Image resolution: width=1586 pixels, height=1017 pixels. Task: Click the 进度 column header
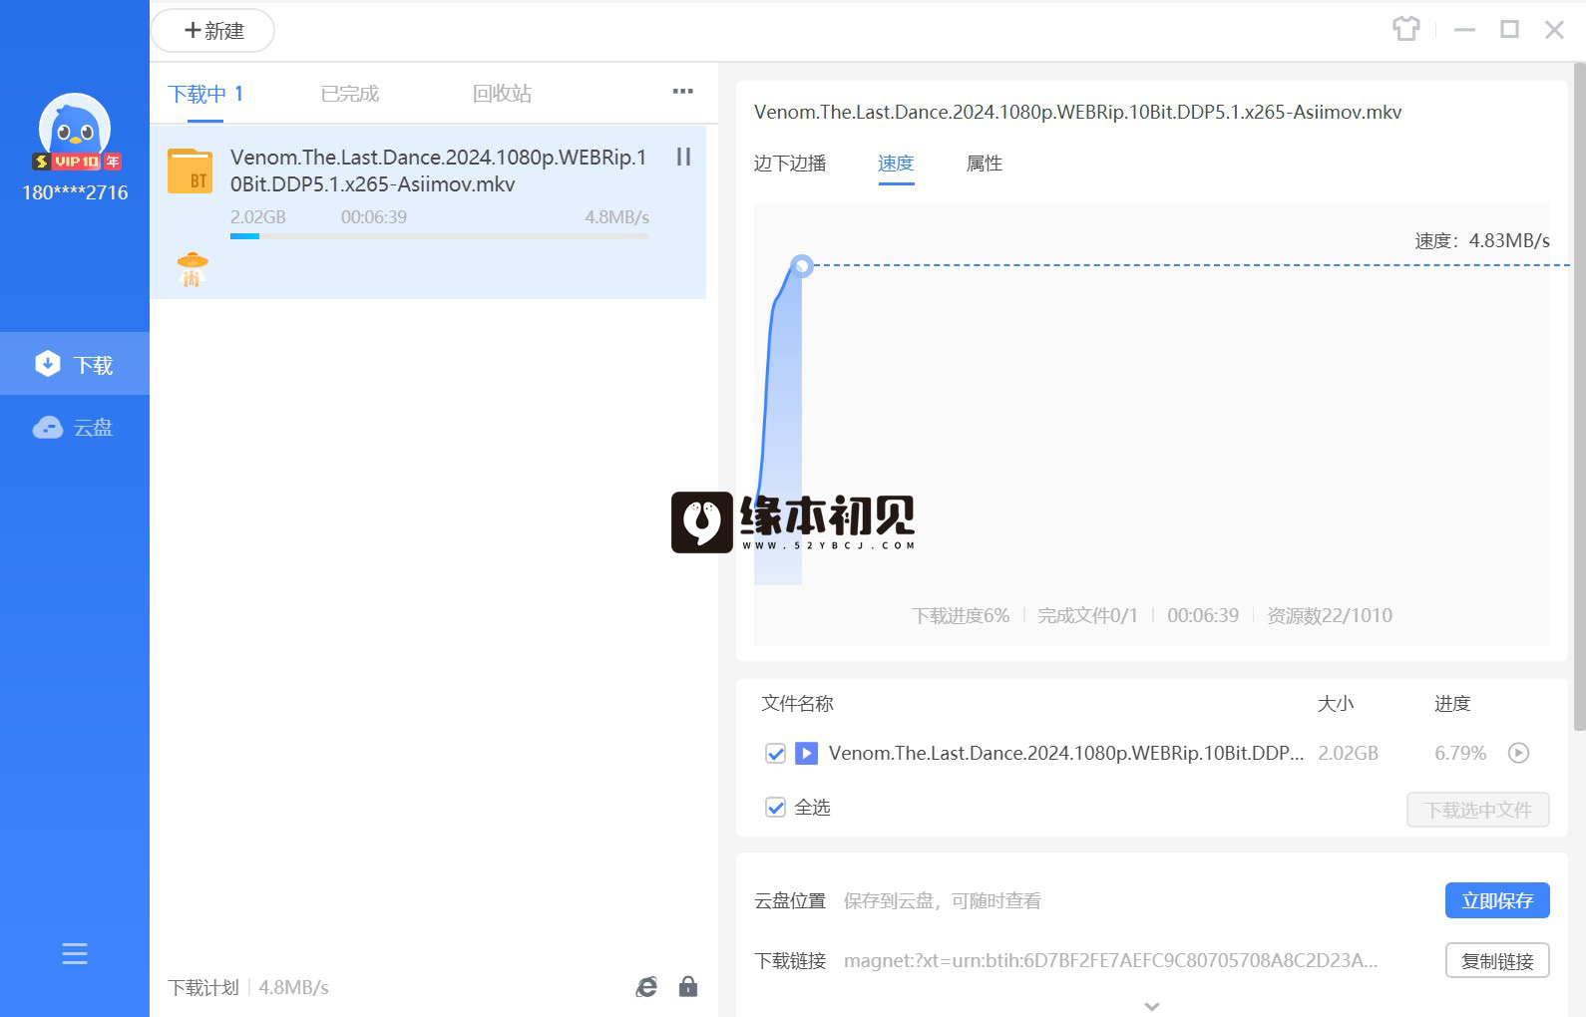[x=1452, y=704]
